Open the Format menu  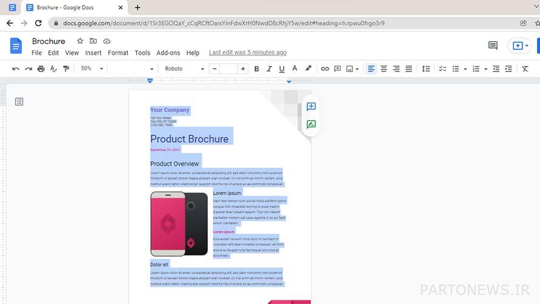tap(118, 53)
